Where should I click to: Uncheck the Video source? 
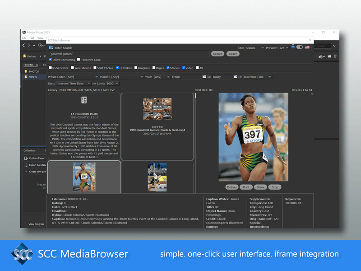tap(184, 68)
